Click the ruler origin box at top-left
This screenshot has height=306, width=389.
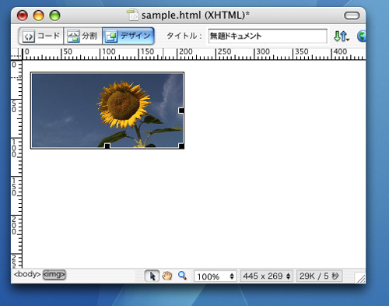[16, 54]
